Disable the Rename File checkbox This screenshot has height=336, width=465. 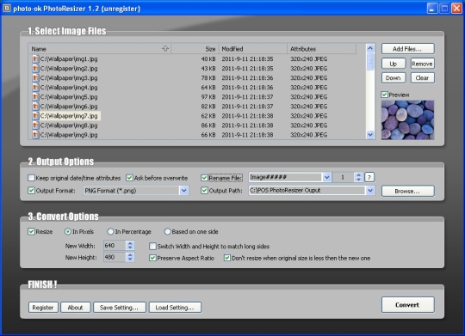point(204,178)
